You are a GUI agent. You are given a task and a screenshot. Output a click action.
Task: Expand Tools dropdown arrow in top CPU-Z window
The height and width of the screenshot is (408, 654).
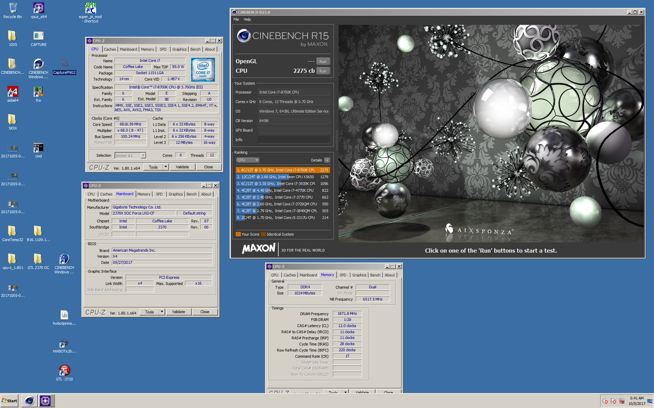point(166,167)
